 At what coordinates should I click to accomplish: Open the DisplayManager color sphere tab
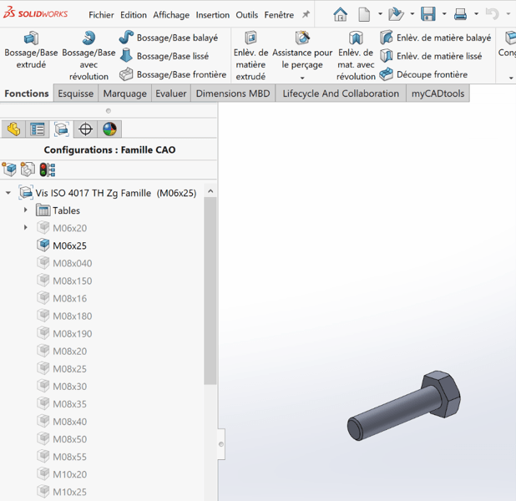109,129
